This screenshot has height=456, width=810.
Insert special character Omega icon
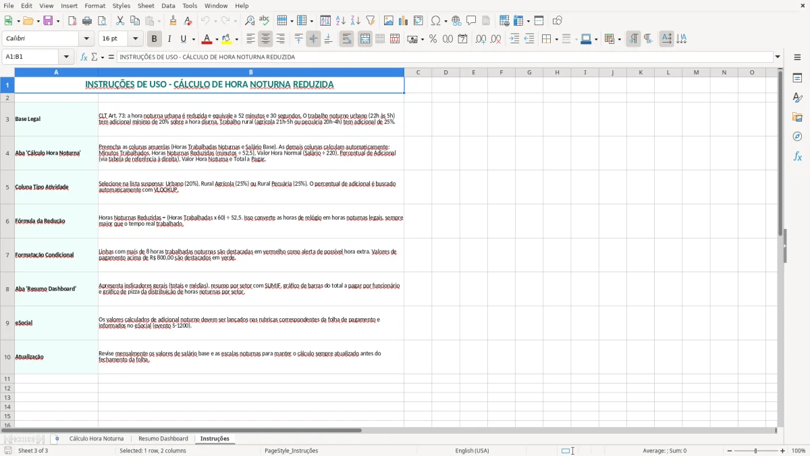(435, 21)
